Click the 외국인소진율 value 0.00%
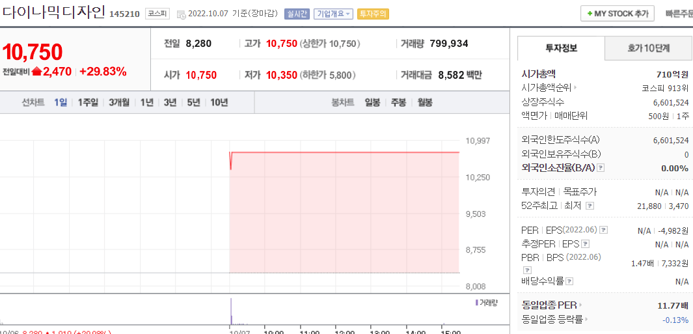Image resolution: width=693 pixels, height=334 pixels. (x=674, y=168)
